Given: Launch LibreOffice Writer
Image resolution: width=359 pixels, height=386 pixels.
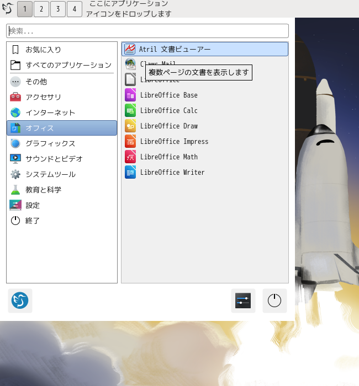Looking at the screenshot, I should click(x=205, y=172).
